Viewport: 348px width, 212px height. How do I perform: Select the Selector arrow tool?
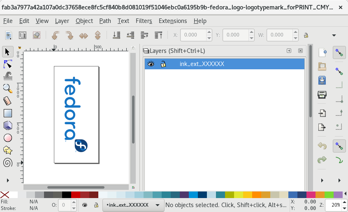click(x=7, y=52)
